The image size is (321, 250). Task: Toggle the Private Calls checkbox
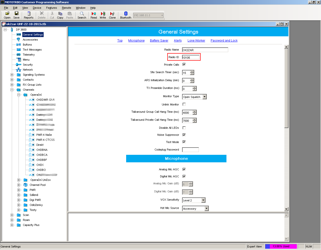point(184,64)
